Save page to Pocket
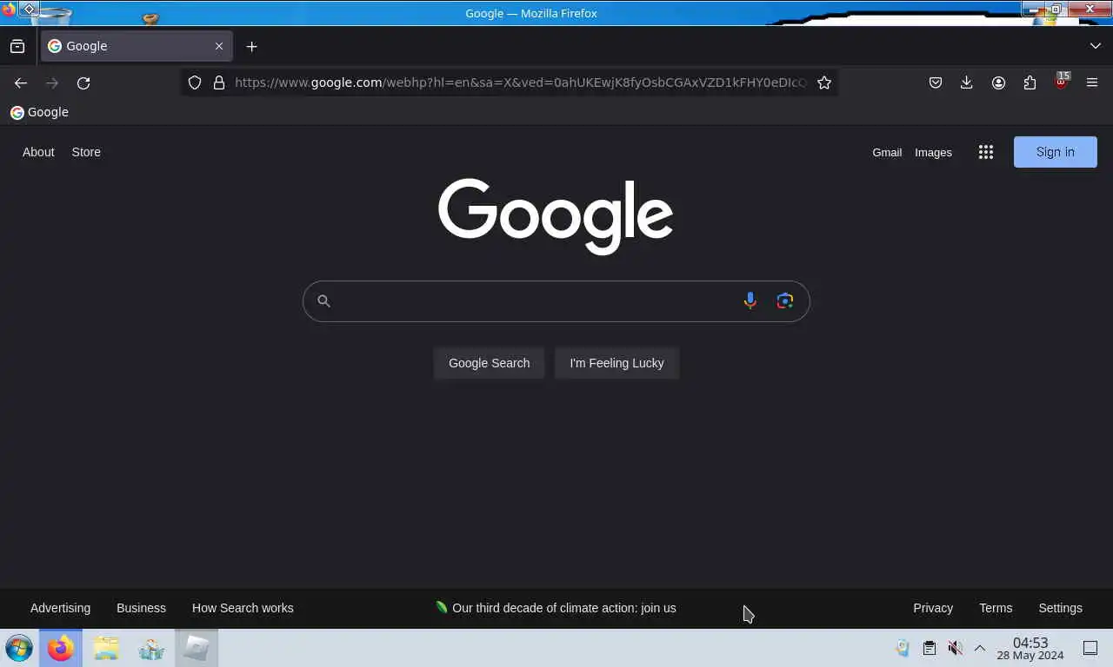The image size is (1113, 667). point(936,83)
